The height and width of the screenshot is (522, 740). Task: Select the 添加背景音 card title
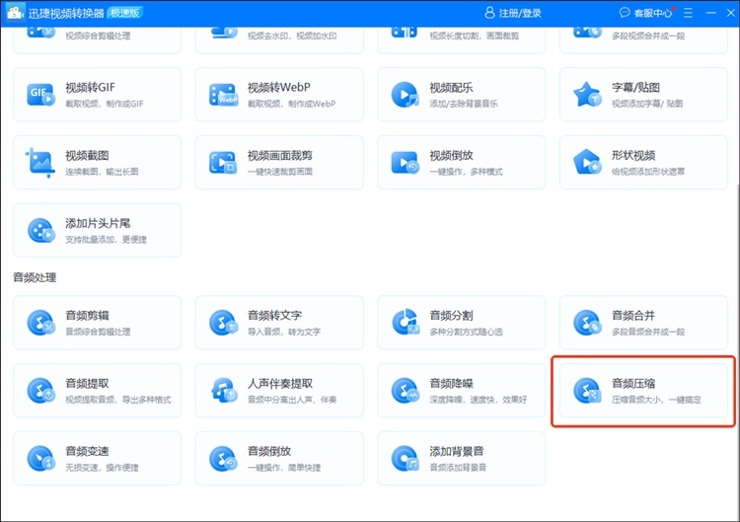pos(457,451)
